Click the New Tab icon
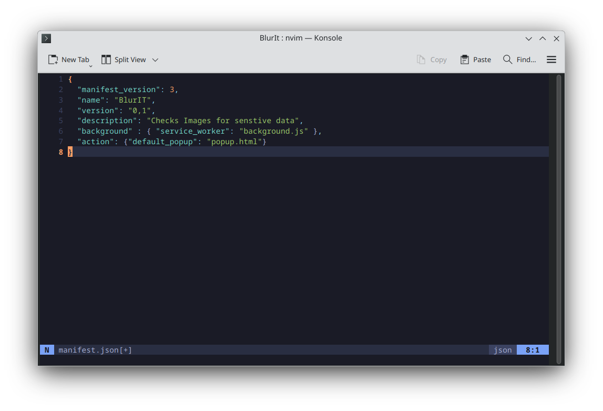Image resolution: width=603 pixels, height=411 pixels. coord(53,59)
